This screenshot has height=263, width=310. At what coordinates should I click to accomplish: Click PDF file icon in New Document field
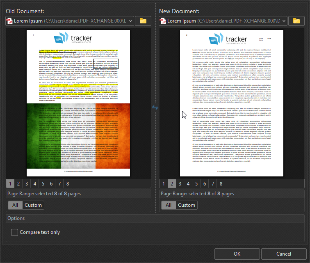pyautogui.click(x=163, y=21)
